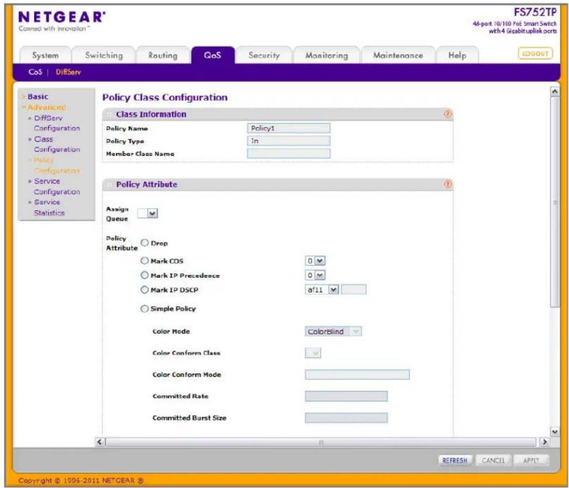Open the CoS submenu

[35, 72]
